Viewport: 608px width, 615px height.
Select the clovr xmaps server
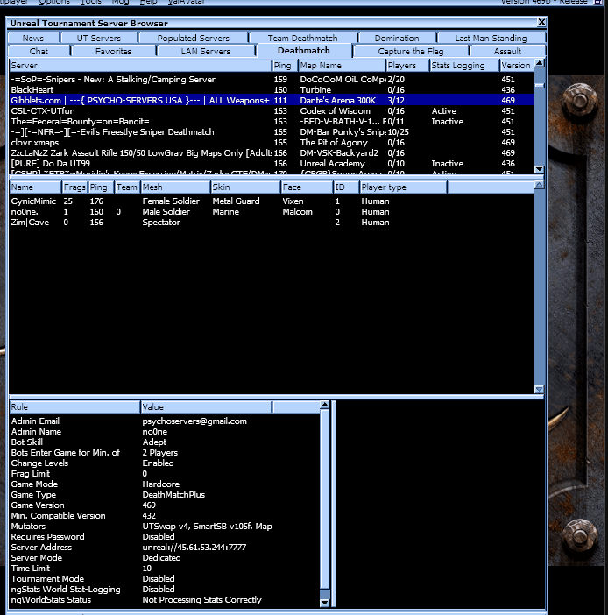(x=272, y=143)
